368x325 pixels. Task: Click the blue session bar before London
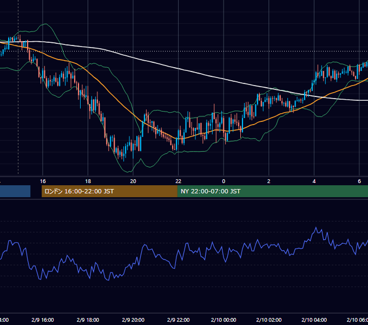coord(15,191)
